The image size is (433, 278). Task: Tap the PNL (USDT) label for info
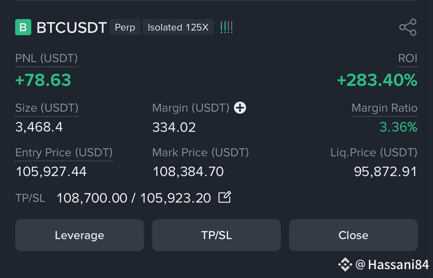pyautogui.click(x=46, y=58)
